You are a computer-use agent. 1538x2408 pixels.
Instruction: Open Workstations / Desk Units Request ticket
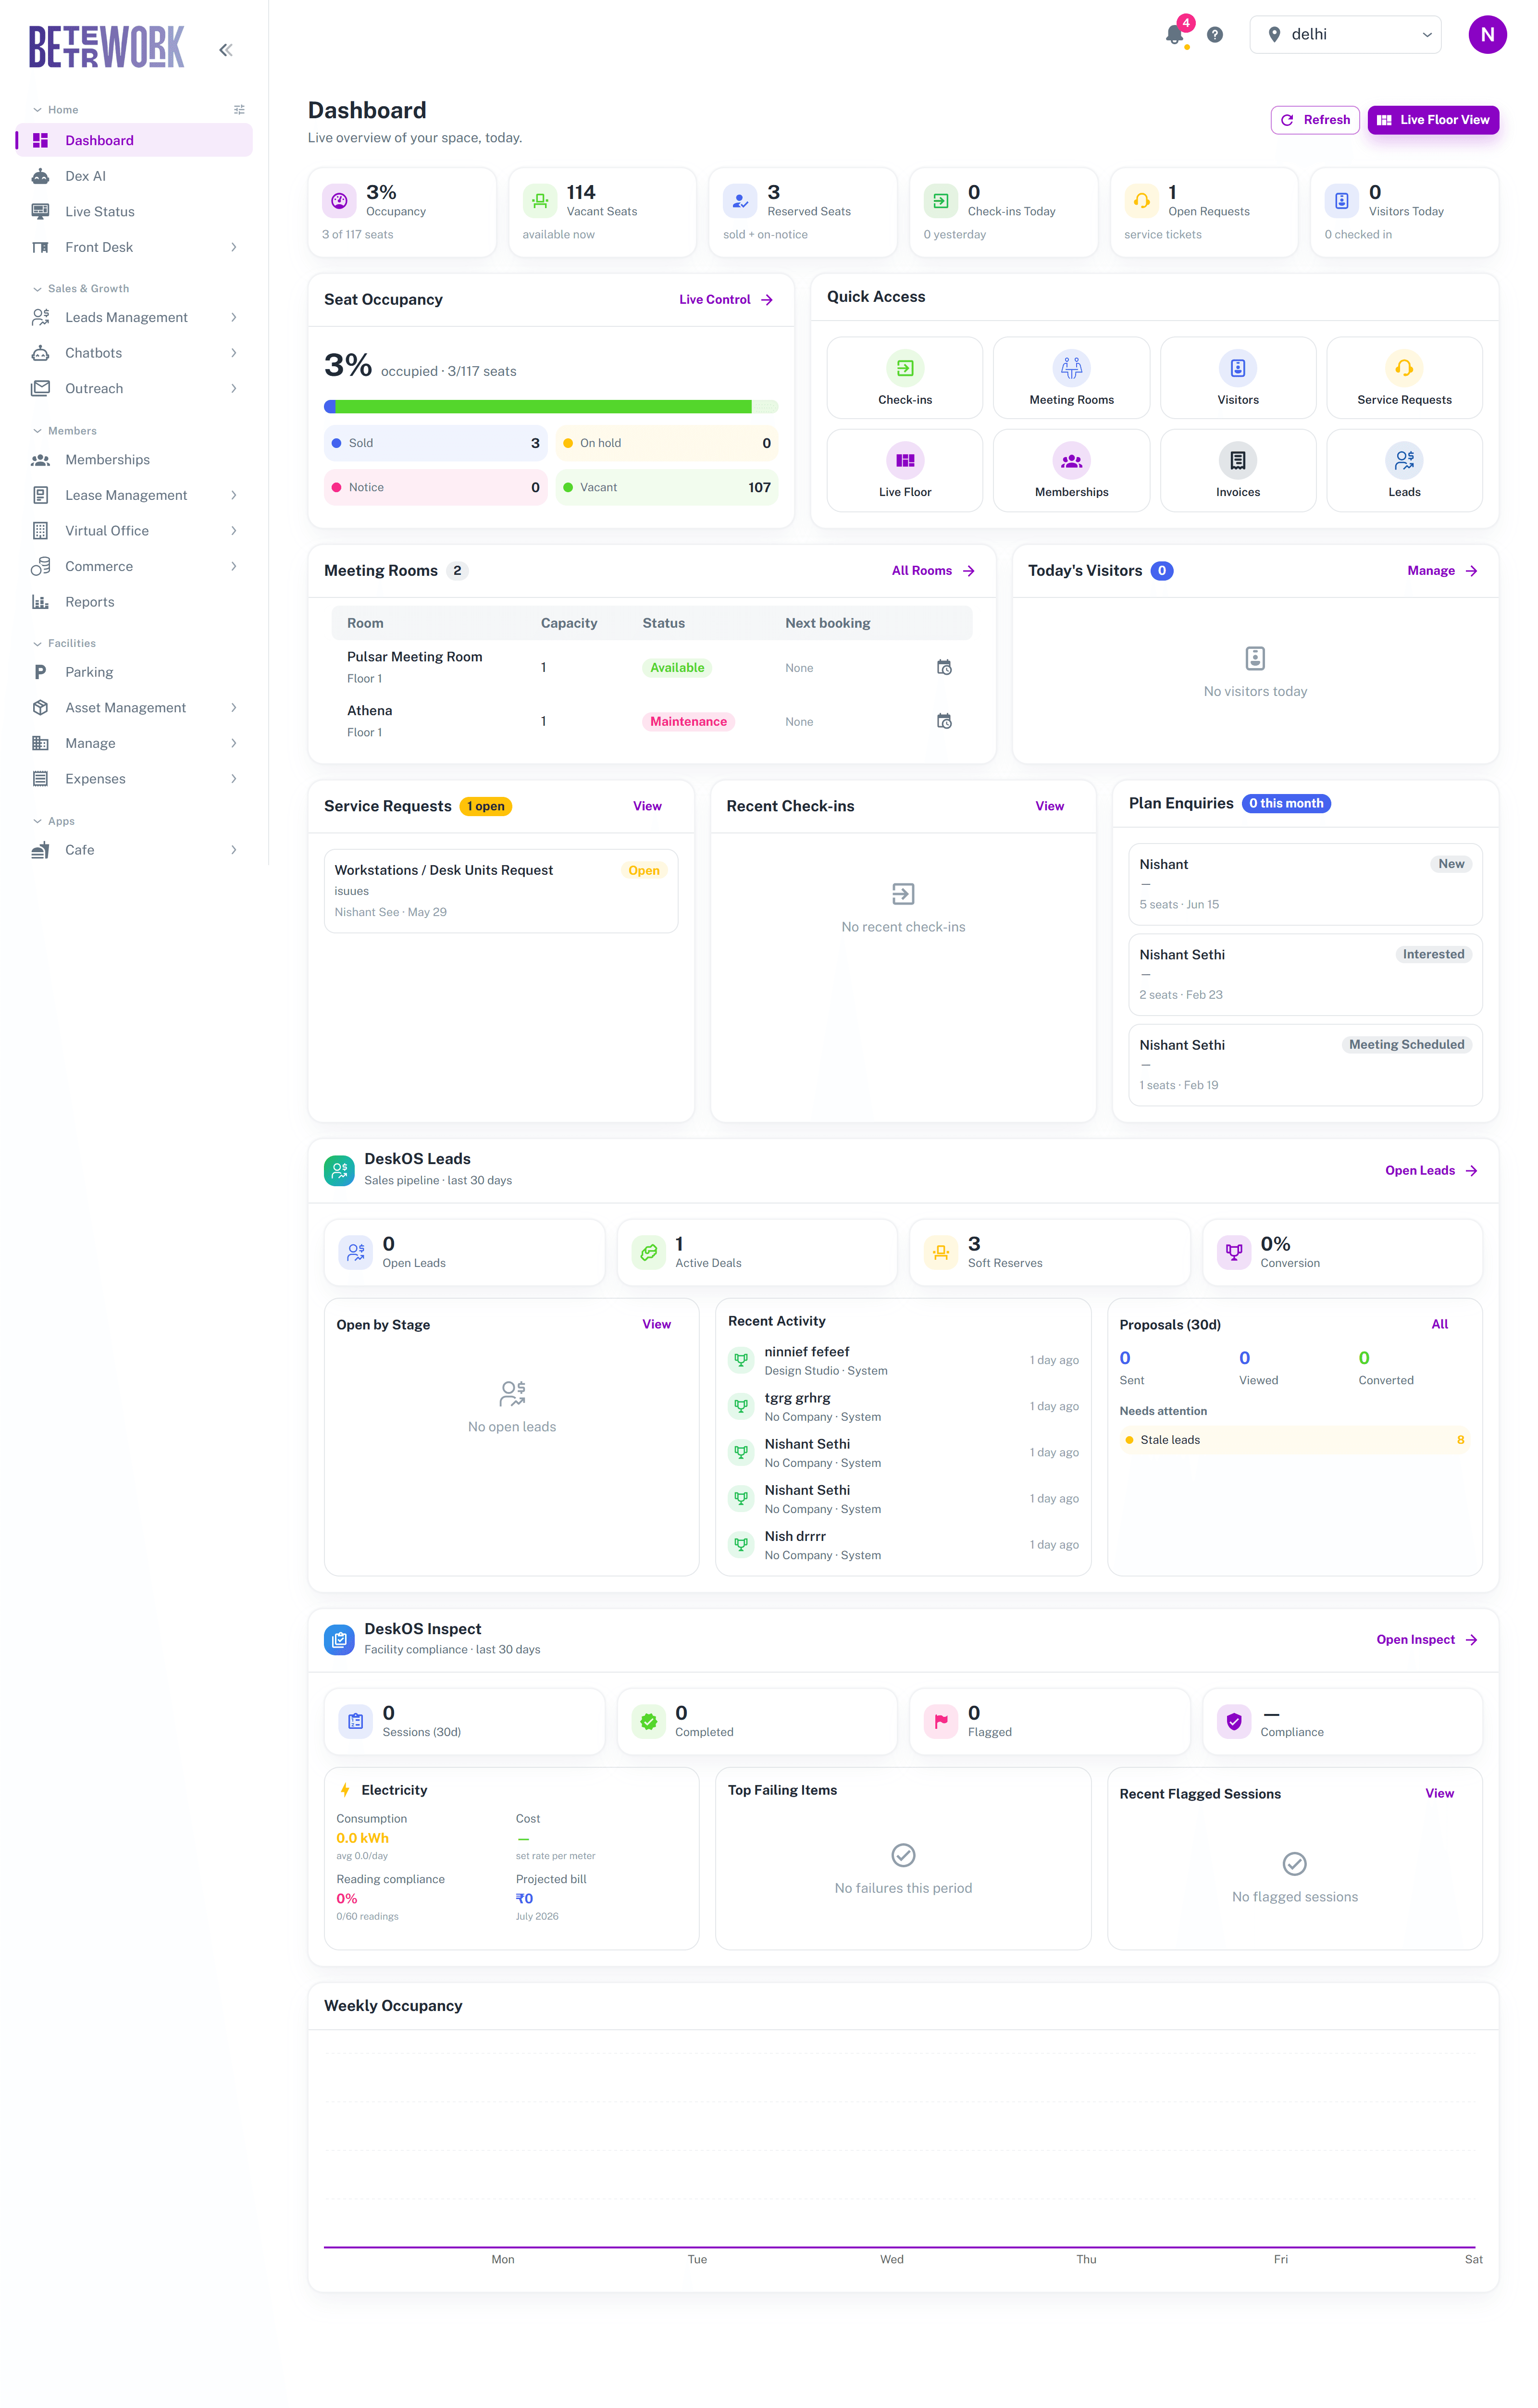click(501, 891)
